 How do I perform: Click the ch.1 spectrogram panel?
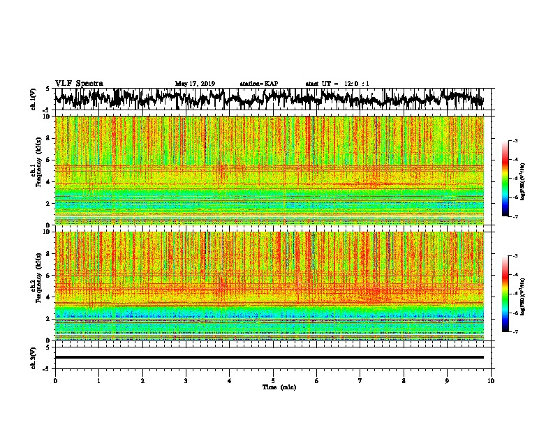point(270,170)
